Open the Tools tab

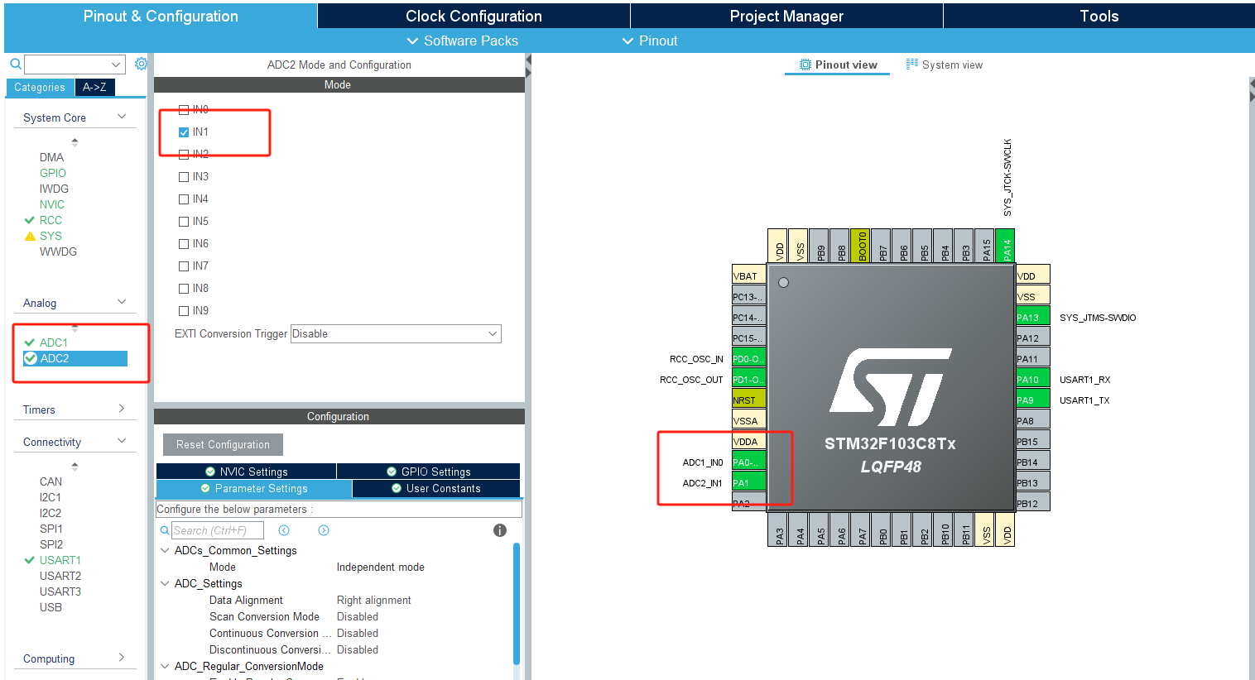[1099, 16]
